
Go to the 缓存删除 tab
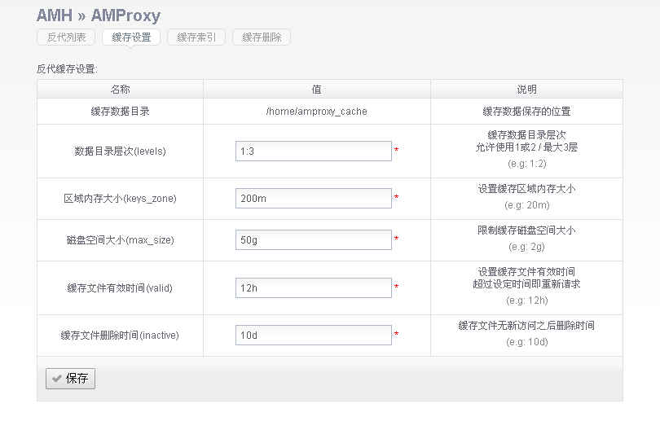click(262, 37)
